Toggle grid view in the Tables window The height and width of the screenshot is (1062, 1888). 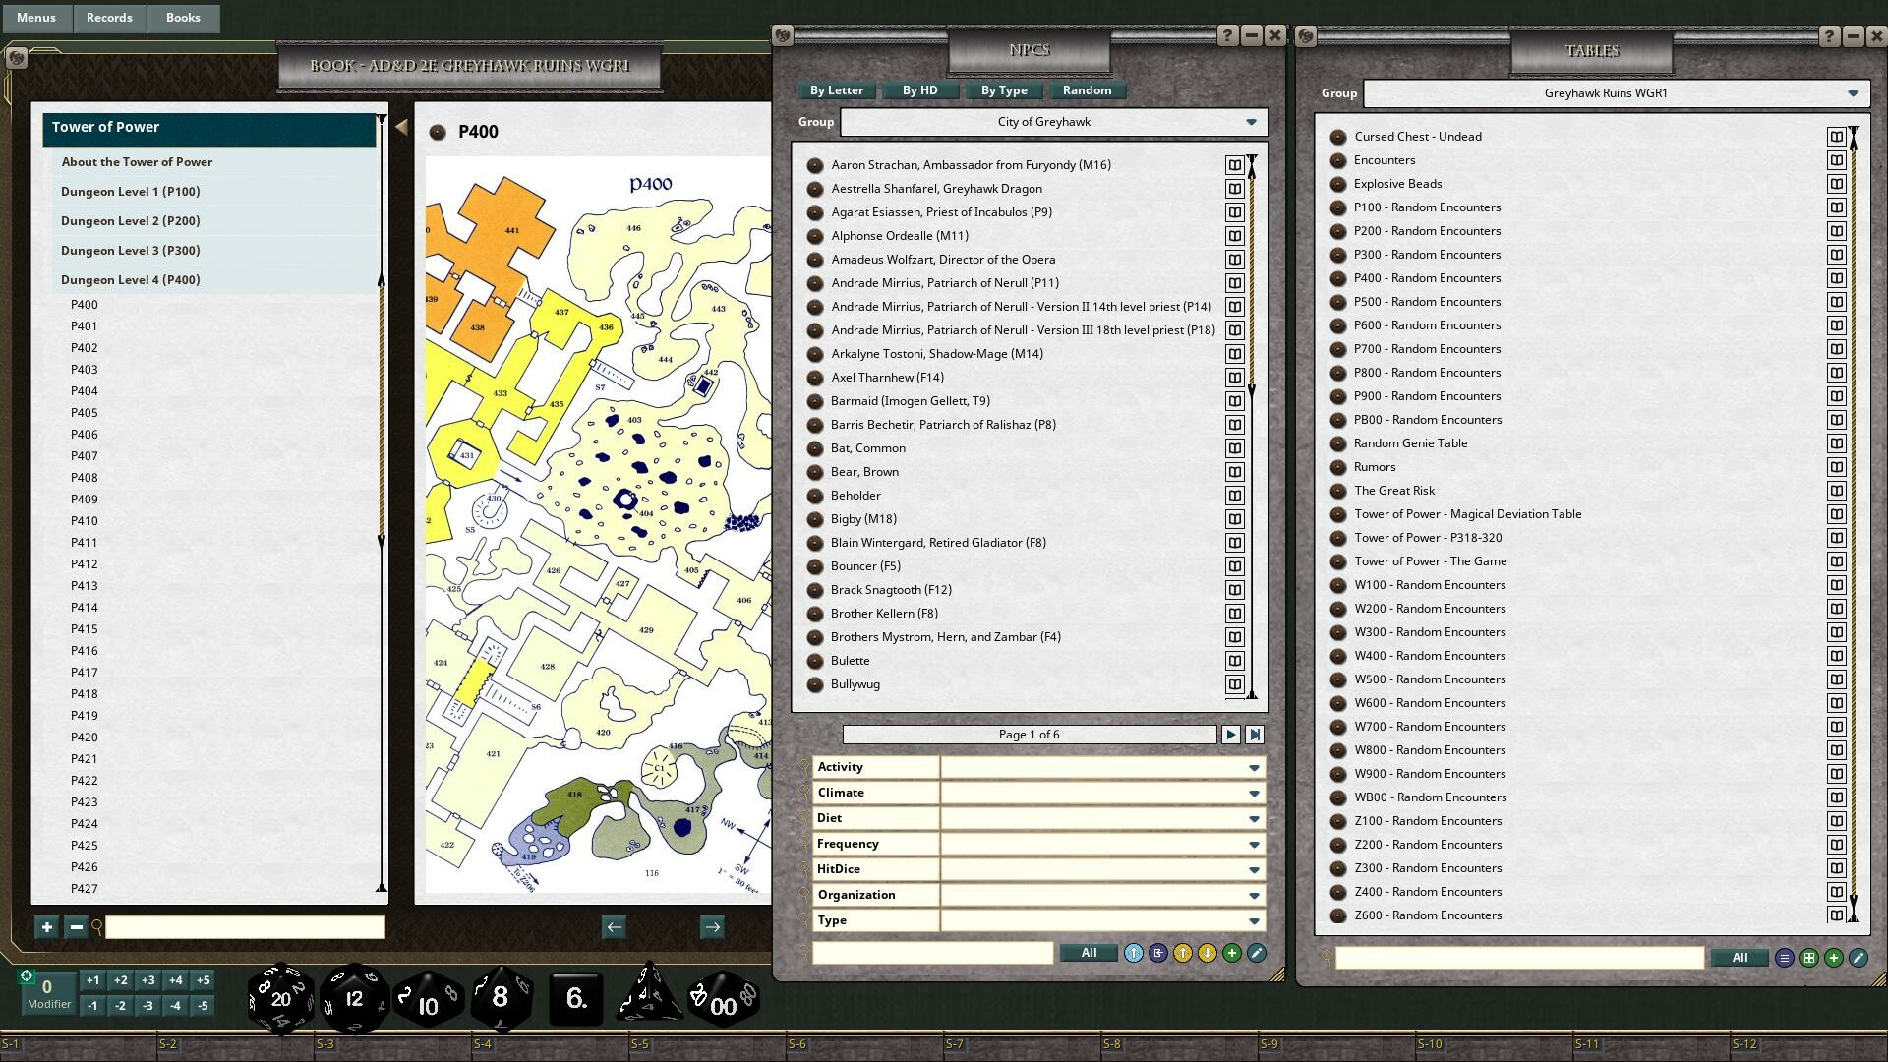tap(1809, 957)
